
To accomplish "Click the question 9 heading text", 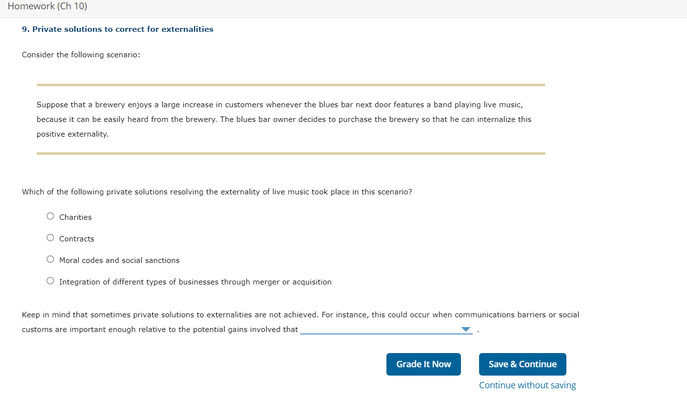I will [117, 29].
